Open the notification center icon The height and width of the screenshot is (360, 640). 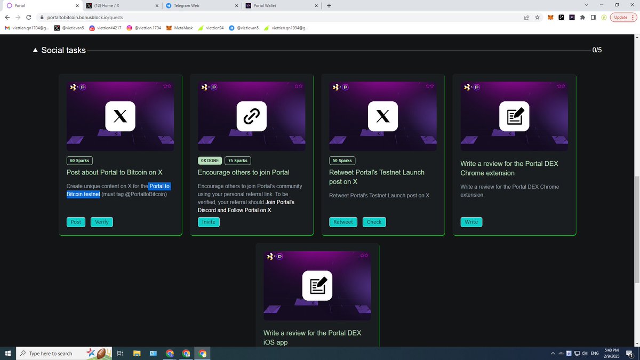tap(630, 353)
